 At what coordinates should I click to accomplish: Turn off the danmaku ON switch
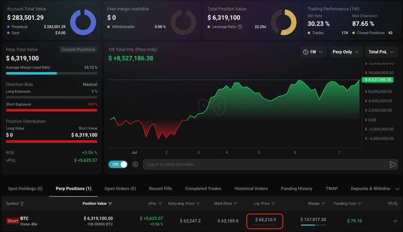point(118,165)
